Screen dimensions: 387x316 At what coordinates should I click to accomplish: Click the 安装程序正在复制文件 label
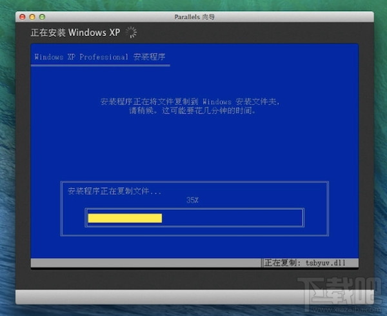tap(115, 191)
